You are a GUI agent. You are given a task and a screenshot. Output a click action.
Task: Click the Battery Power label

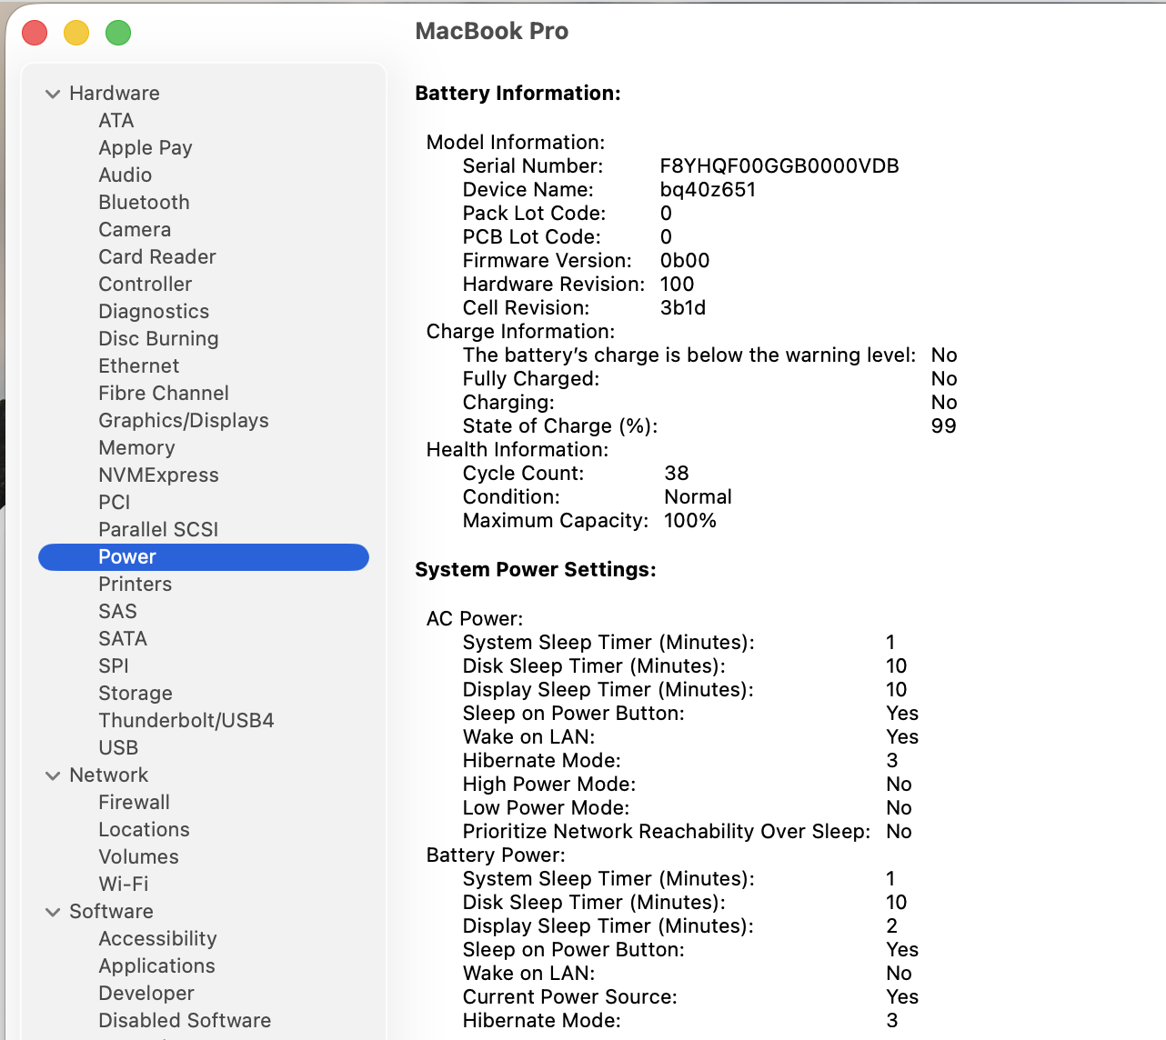click(x=496, y=855)
